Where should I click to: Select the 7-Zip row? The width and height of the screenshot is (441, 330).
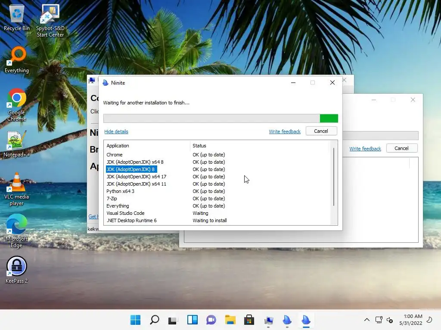[x=217, y=199]
